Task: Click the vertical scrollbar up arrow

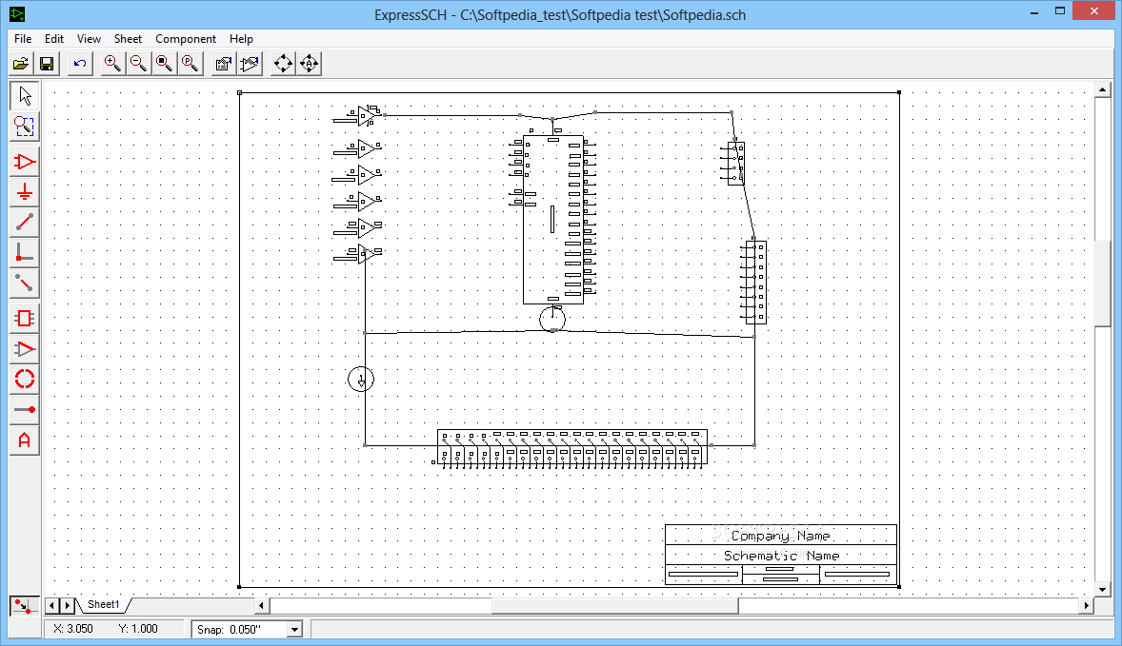Action: pos(1102,90)
